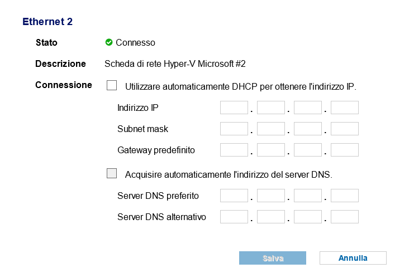The image size is (409, 278).
Task: Select last octet of Indirizzo IP
Action: [x=345, y=108]
